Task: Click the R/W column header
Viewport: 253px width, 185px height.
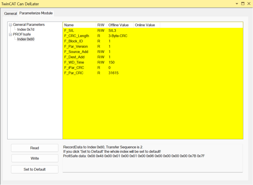Action: pos(101,25)
